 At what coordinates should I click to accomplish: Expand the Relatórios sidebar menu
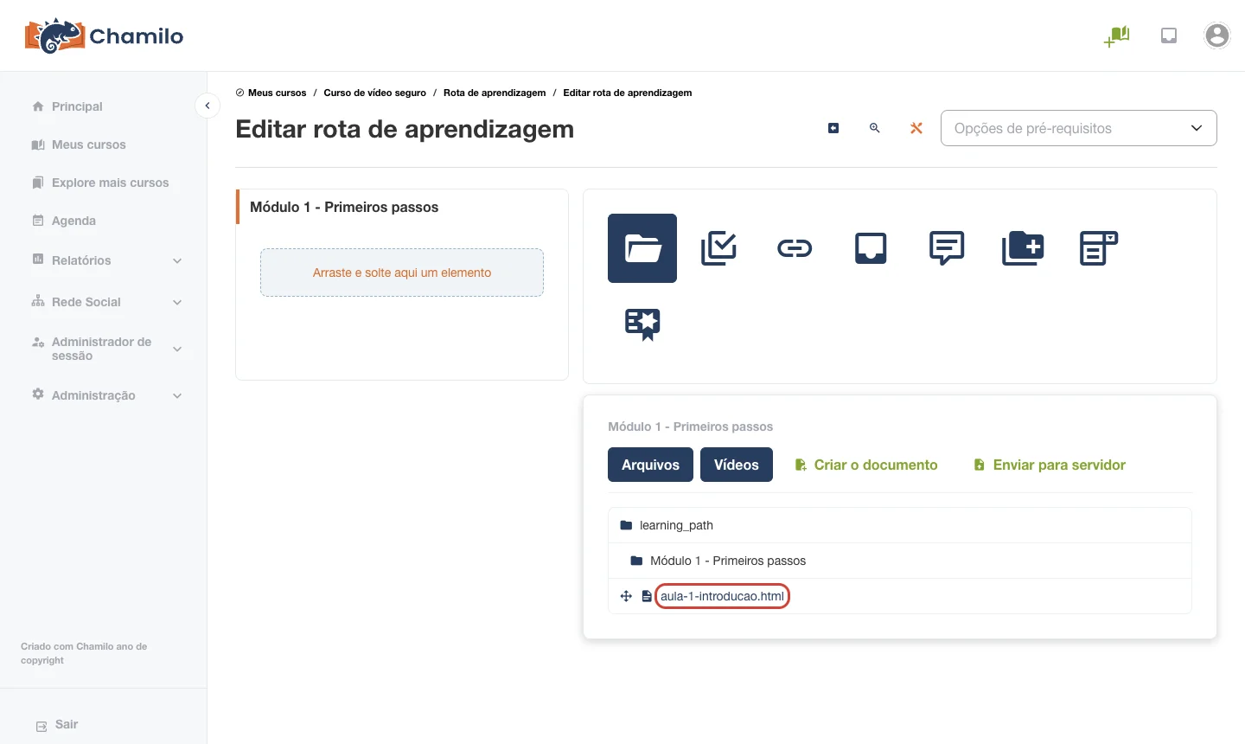click(105, 260)
